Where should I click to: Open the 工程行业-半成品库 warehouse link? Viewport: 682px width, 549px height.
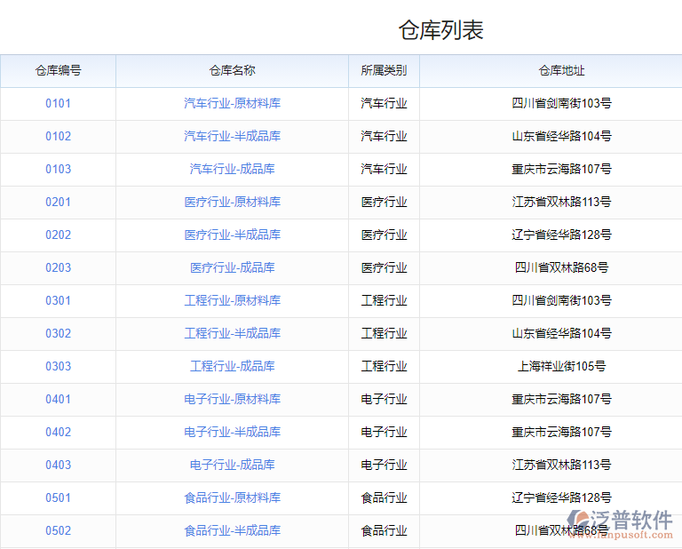tap(233, 333)
